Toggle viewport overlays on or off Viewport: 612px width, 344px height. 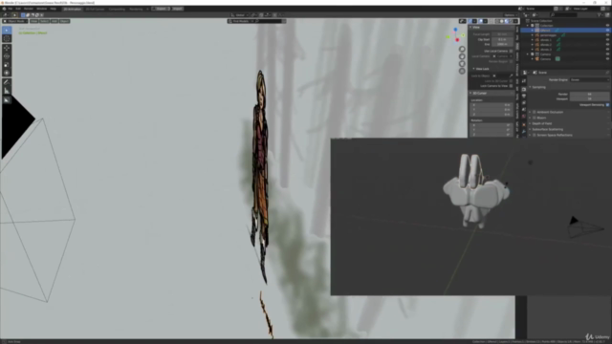(x=481, y=21)
